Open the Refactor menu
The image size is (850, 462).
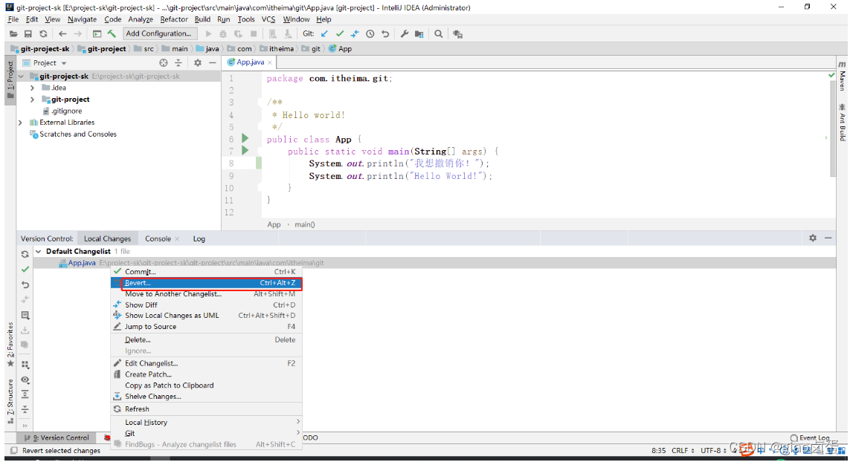coord(174,19)
